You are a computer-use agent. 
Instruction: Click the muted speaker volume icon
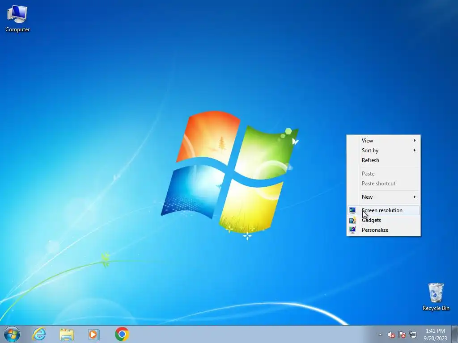tap(391, 335)
